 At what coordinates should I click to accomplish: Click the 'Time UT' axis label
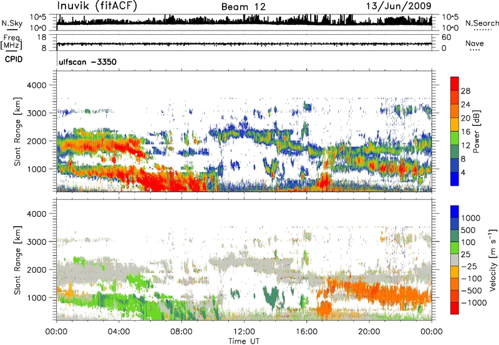pyautogui.click(x=244, y=341)
